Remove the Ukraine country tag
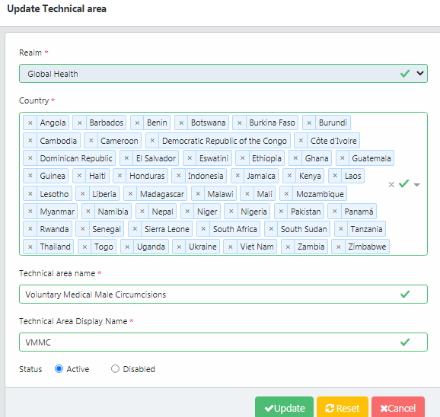 180,247
